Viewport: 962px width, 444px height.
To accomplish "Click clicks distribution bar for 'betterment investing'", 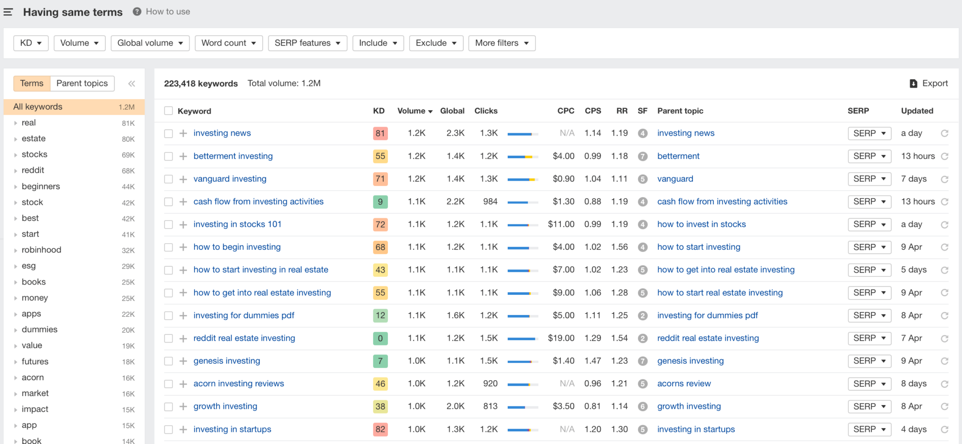I will pyautogui.click(x=523, y=157).
